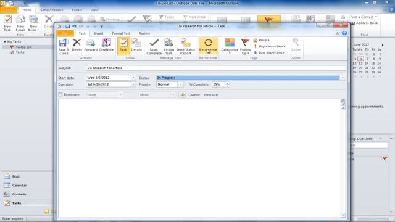Minimize the ribbon with caret icon
This screenshot has width=395, height=222.
tap(338, 33)
